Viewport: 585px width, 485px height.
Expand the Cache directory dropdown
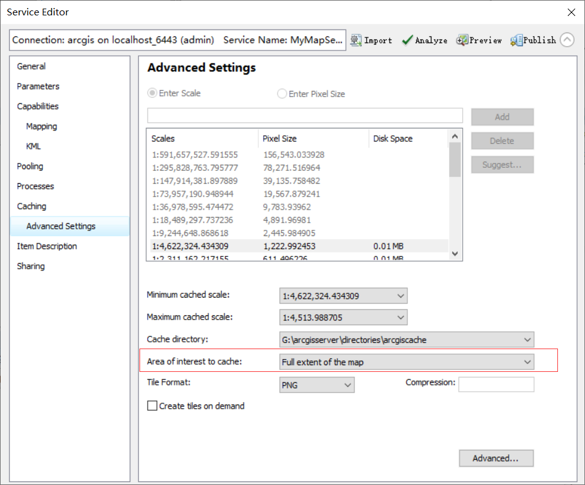point(527,339)
